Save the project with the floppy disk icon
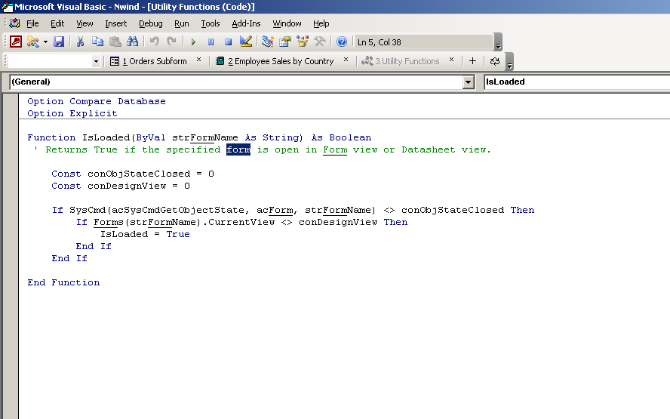This screenshot has height=419, width=670. pyautogui.click(x=59, y=42)
